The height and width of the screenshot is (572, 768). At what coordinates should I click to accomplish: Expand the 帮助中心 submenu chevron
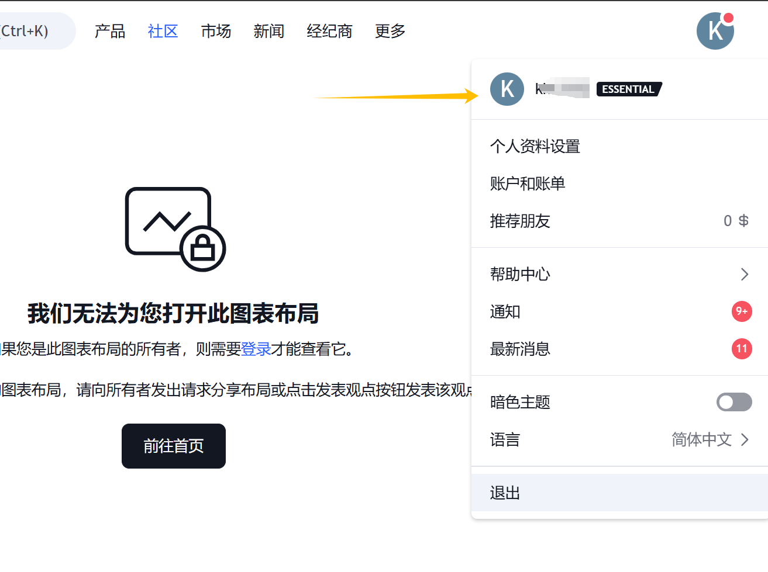[x=744, y=274]
